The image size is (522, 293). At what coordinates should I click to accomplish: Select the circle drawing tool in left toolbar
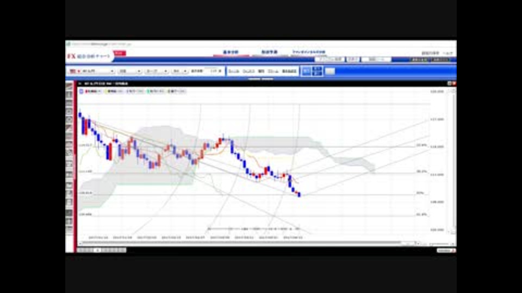tap(69, 119)
